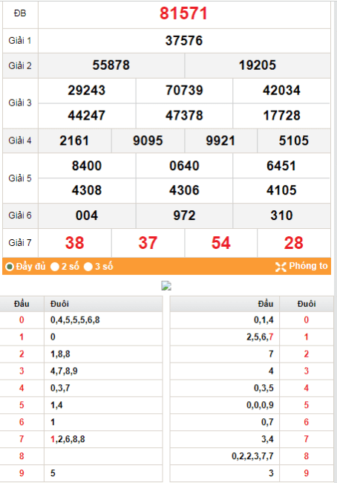Click the Giải 3 number 29243
Viewport: 337px width, 483px height.
point(87,91)
